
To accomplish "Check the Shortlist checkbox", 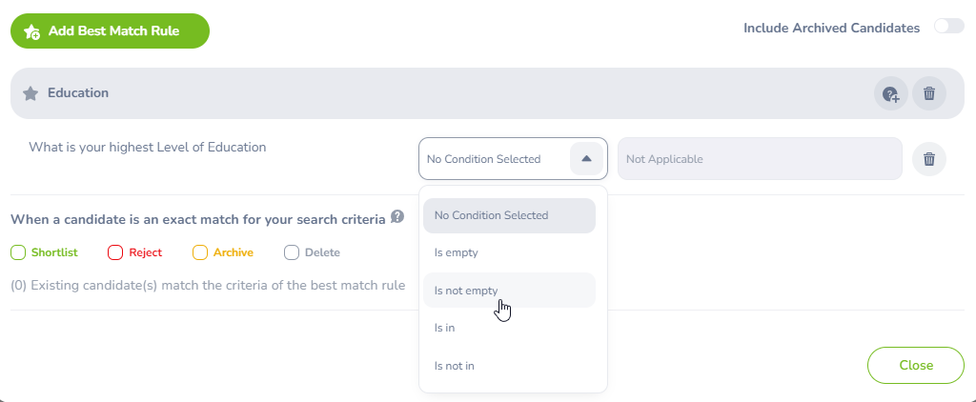I will [x=18, y=252].
